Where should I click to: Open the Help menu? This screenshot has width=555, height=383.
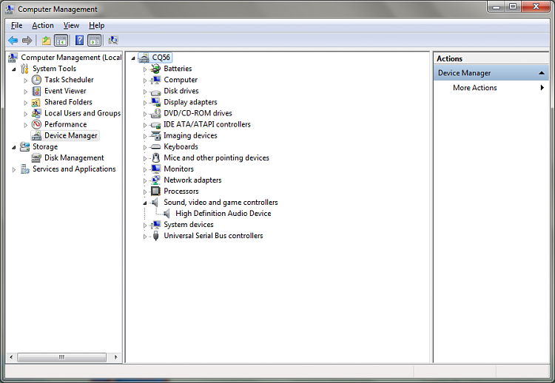click(97, 25)
